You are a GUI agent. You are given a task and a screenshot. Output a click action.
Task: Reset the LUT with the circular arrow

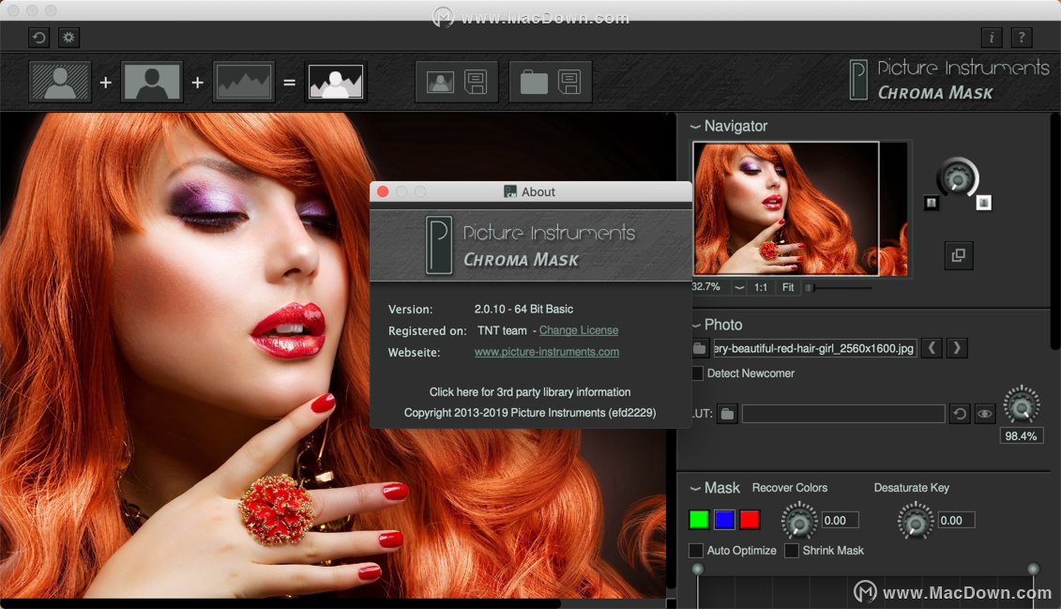pos(960,414)
